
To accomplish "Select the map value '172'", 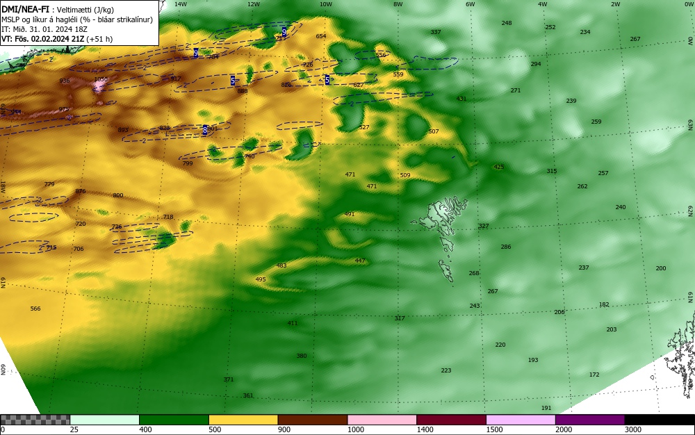I will click(594, 375).
